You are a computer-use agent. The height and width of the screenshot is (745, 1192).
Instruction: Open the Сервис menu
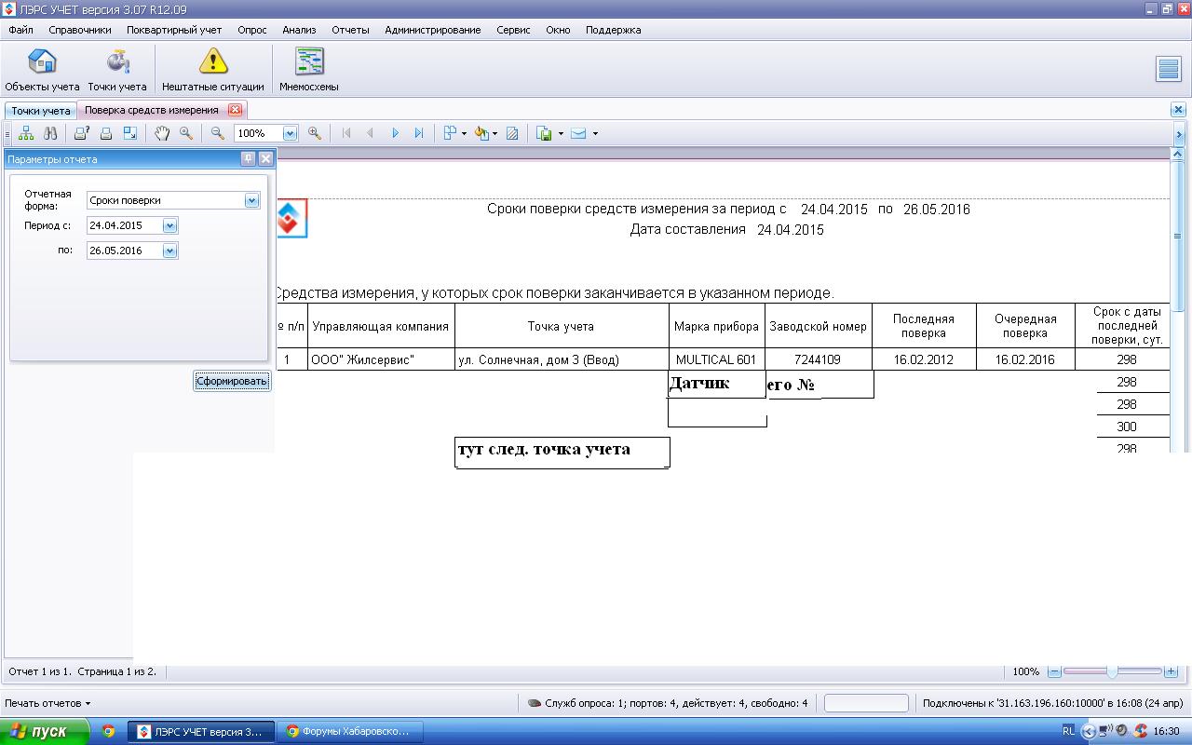[513, 30]
